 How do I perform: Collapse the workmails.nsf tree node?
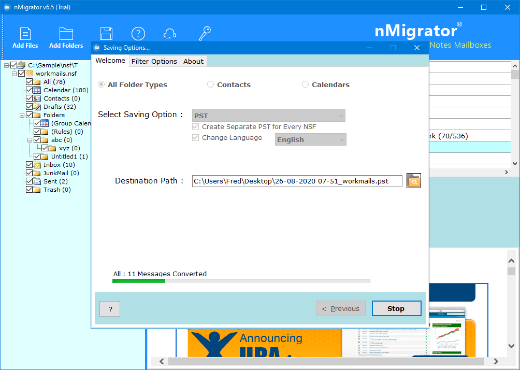[x=15, y=74]
